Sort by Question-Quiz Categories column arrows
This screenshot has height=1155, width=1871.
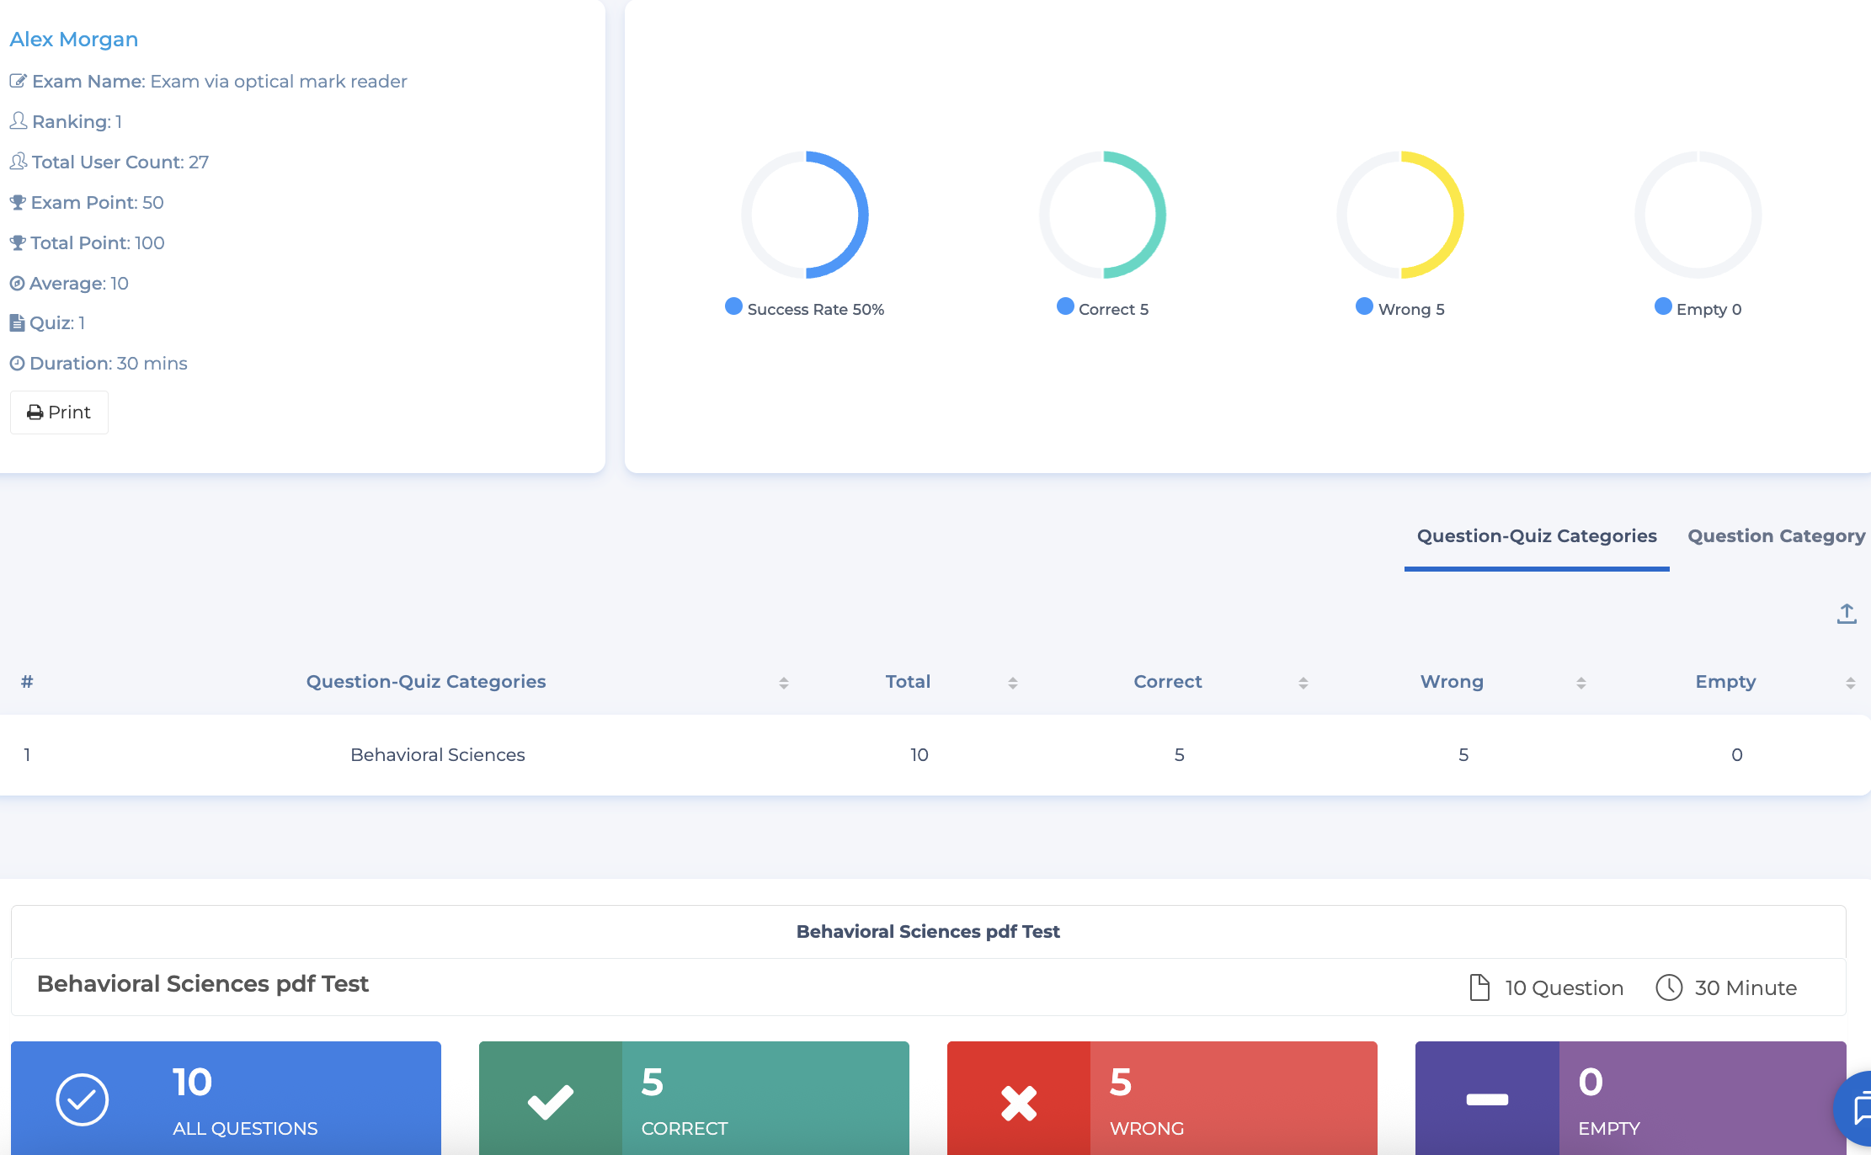point(783,683)
